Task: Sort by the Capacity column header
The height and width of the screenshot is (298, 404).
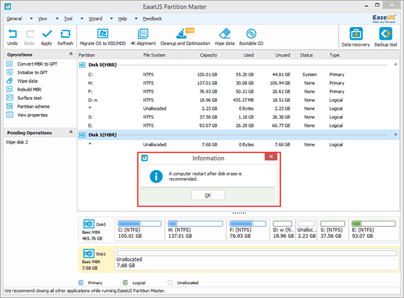Action: (201, 55)
